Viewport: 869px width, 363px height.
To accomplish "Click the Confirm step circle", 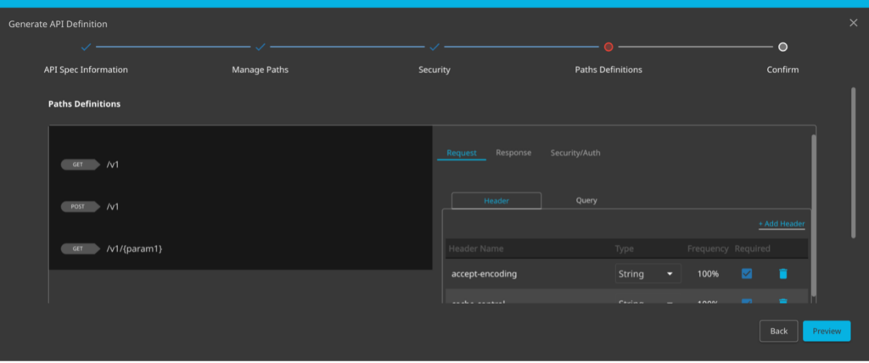I will coord(782,47).
